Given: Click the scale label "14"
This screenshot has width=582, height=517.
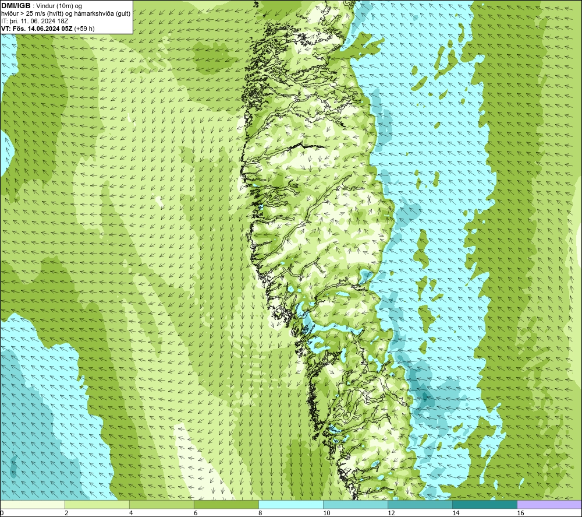Looking at the screenshot, I should point(456,513).
